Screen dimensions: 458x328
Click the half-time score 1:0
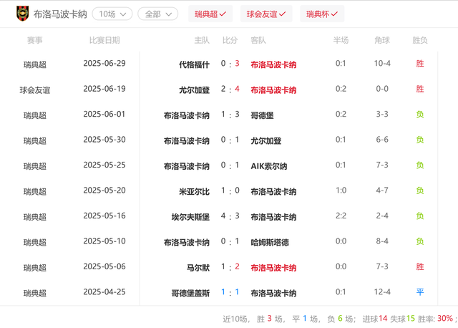click(x=341, y=190)
